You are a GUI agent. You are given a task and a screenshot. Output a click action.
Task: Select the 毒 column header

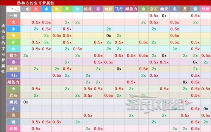tap(98, 9)
